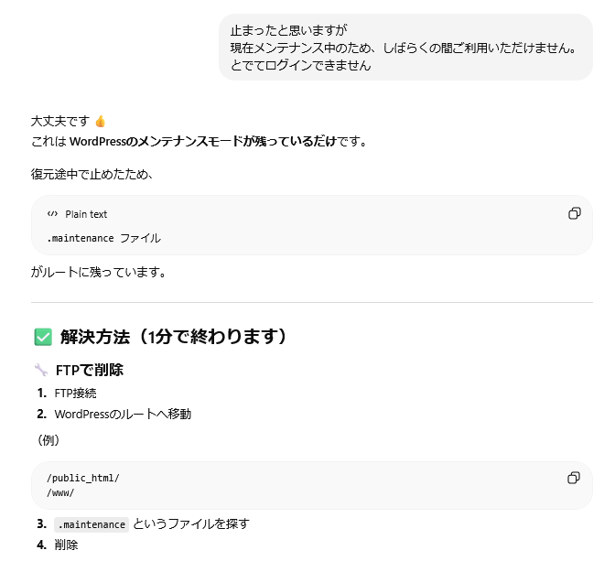Image resolution: width=604 pixels, height=561 pixels.
Task: Click the green check mark emoji
Action: (x=42, y=337)
